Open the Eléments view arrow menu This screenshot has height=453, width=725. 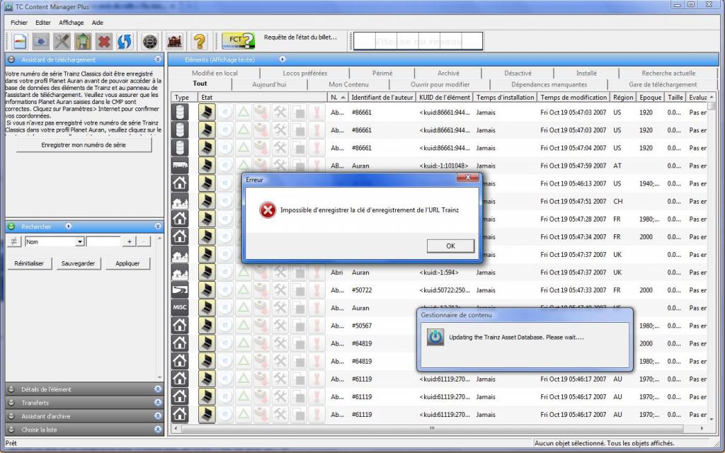pos(282,59)
